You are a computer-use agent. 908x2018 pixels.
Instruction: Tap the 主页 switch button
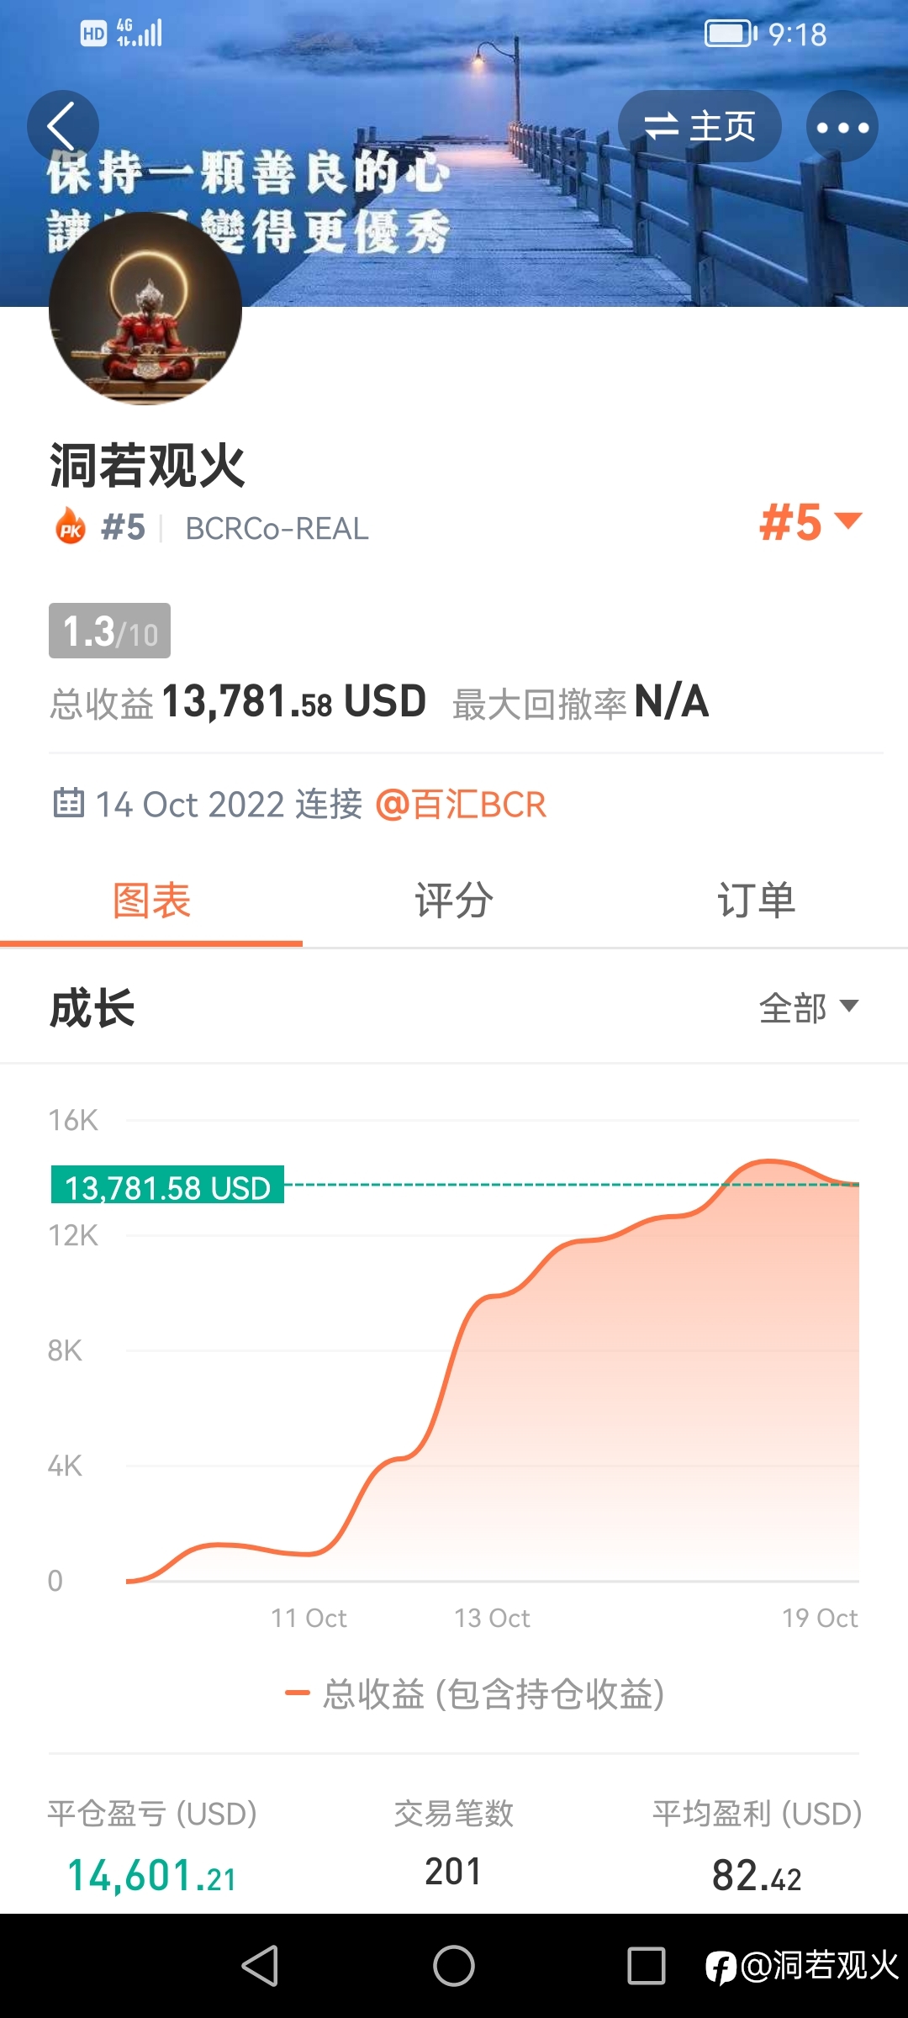pyautogui.click(x=699, y=126)
